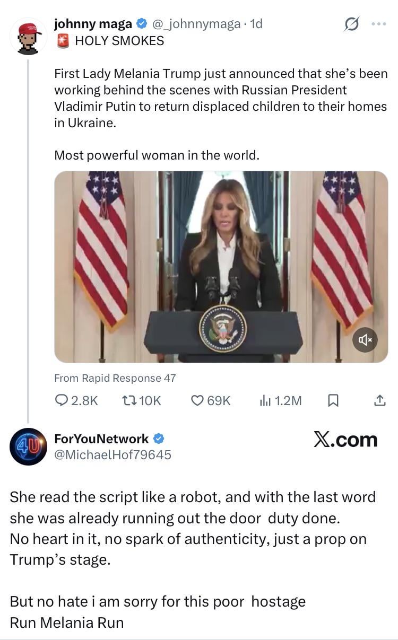Viewport: 398px width, 640px height.
Task: Open view analytics bar chart icon
Action: tap(265, 401)
